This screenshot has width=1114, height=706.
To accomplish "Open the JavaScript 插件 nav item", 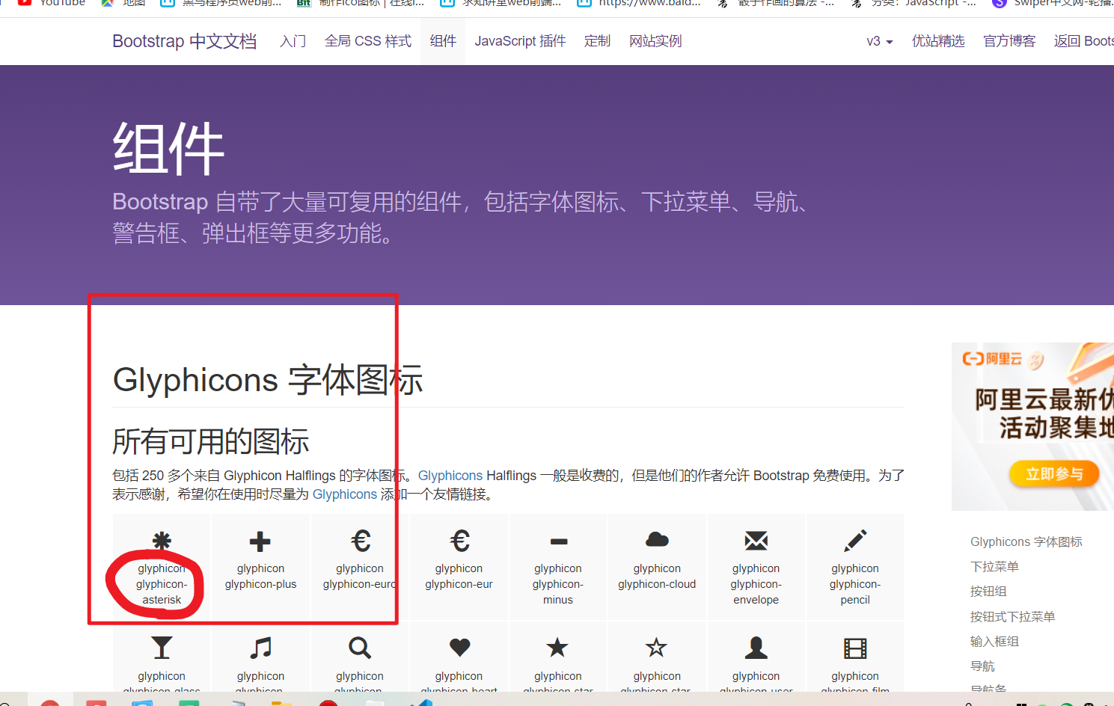I will pos(520,41).
